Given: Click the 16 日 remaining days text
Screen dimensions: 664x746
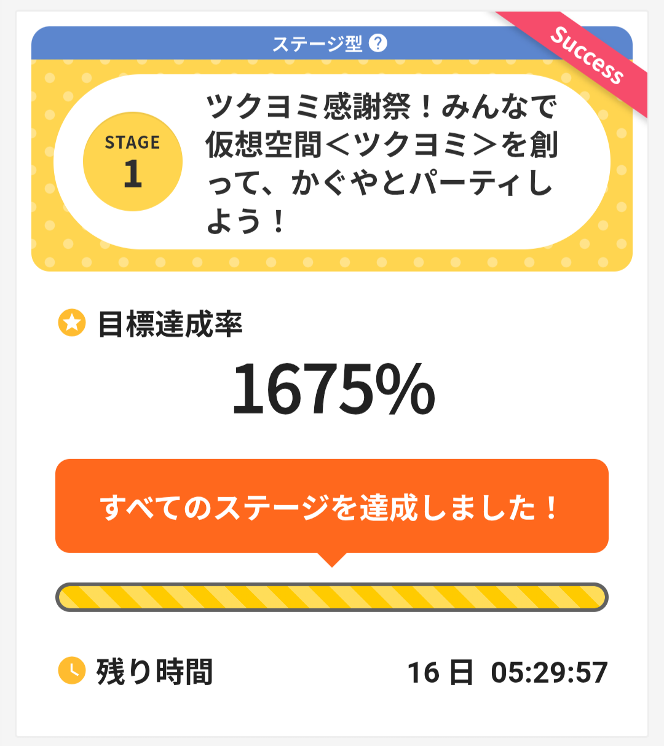Looking at the screenshot, I should pos(440,672).
